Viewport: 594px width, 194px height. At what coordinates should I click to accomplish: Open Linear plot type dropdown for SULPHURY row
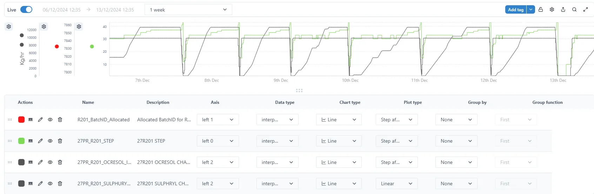tap(396, 184)
